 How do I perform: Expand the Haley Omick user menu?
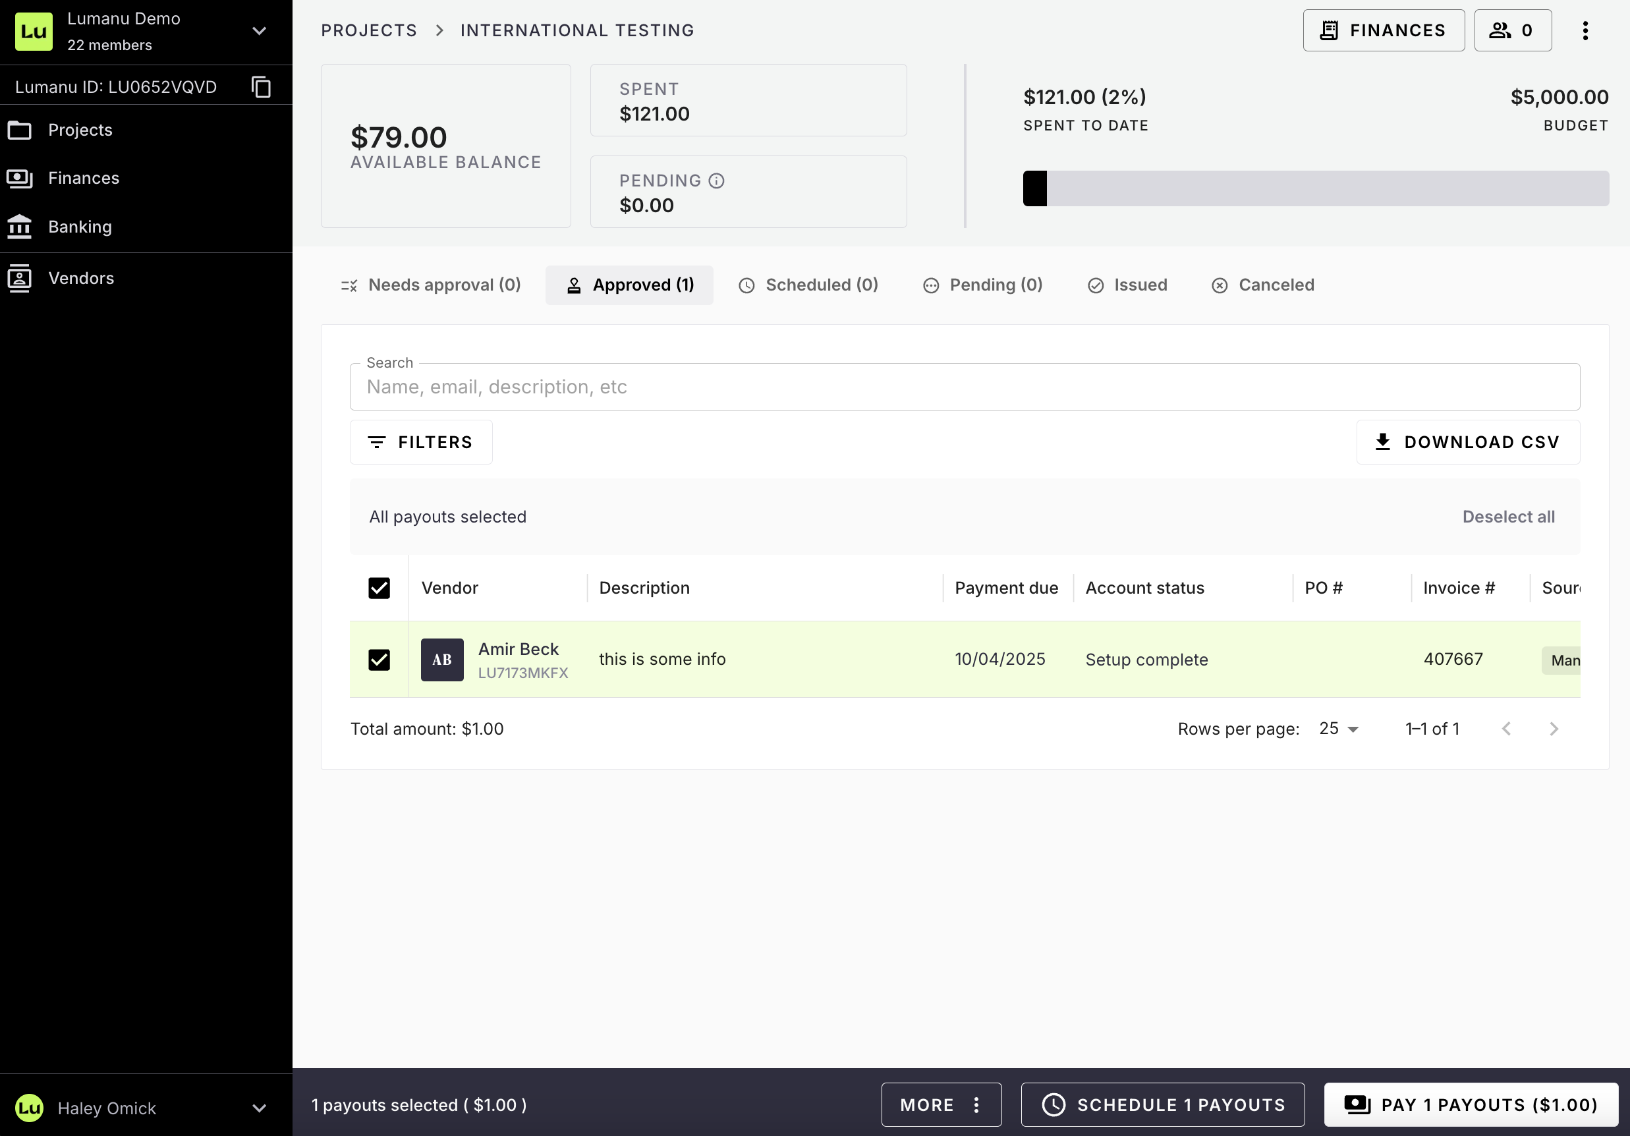[x=259, y=1108]
